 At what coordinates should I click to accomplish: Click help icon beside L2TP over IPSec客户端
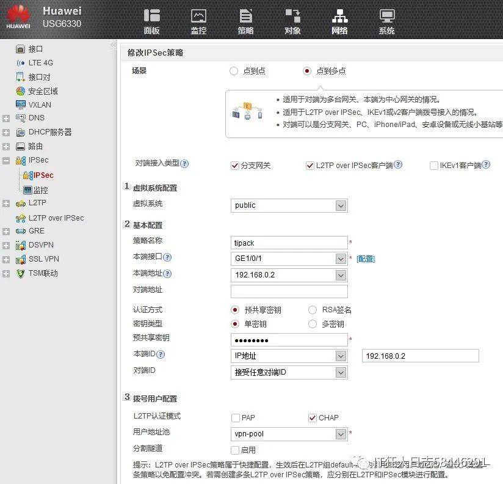(x=398, y=164)
